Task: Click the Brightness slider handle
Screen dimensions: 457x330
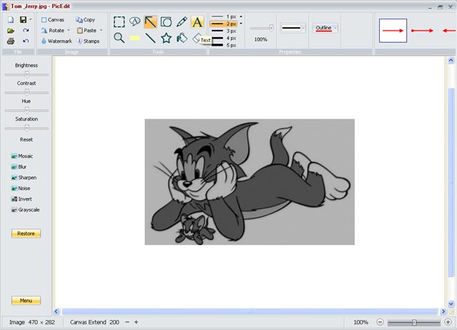Action: click(x=27, y=74)
